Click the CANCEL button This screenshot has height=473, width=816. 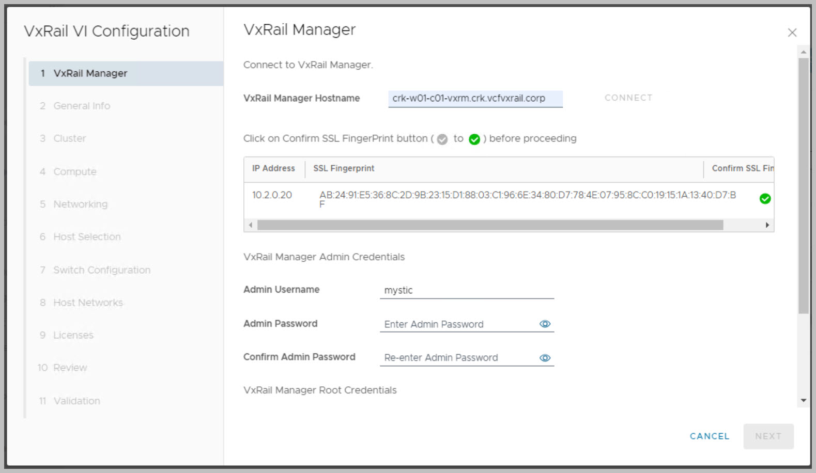pos(709,436)
